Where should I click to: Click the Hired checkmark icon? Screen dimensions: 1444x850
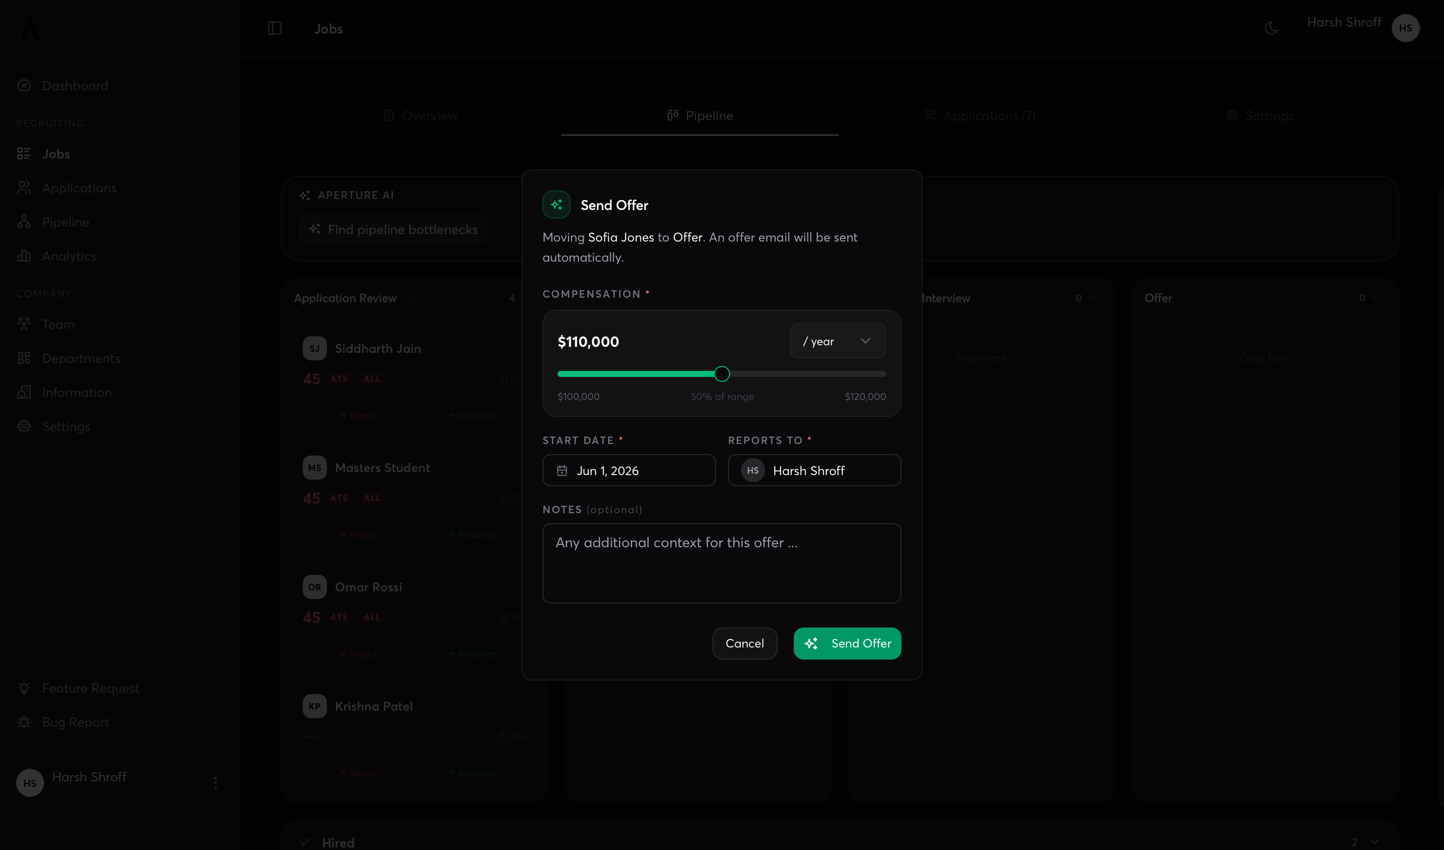[305, 842]
